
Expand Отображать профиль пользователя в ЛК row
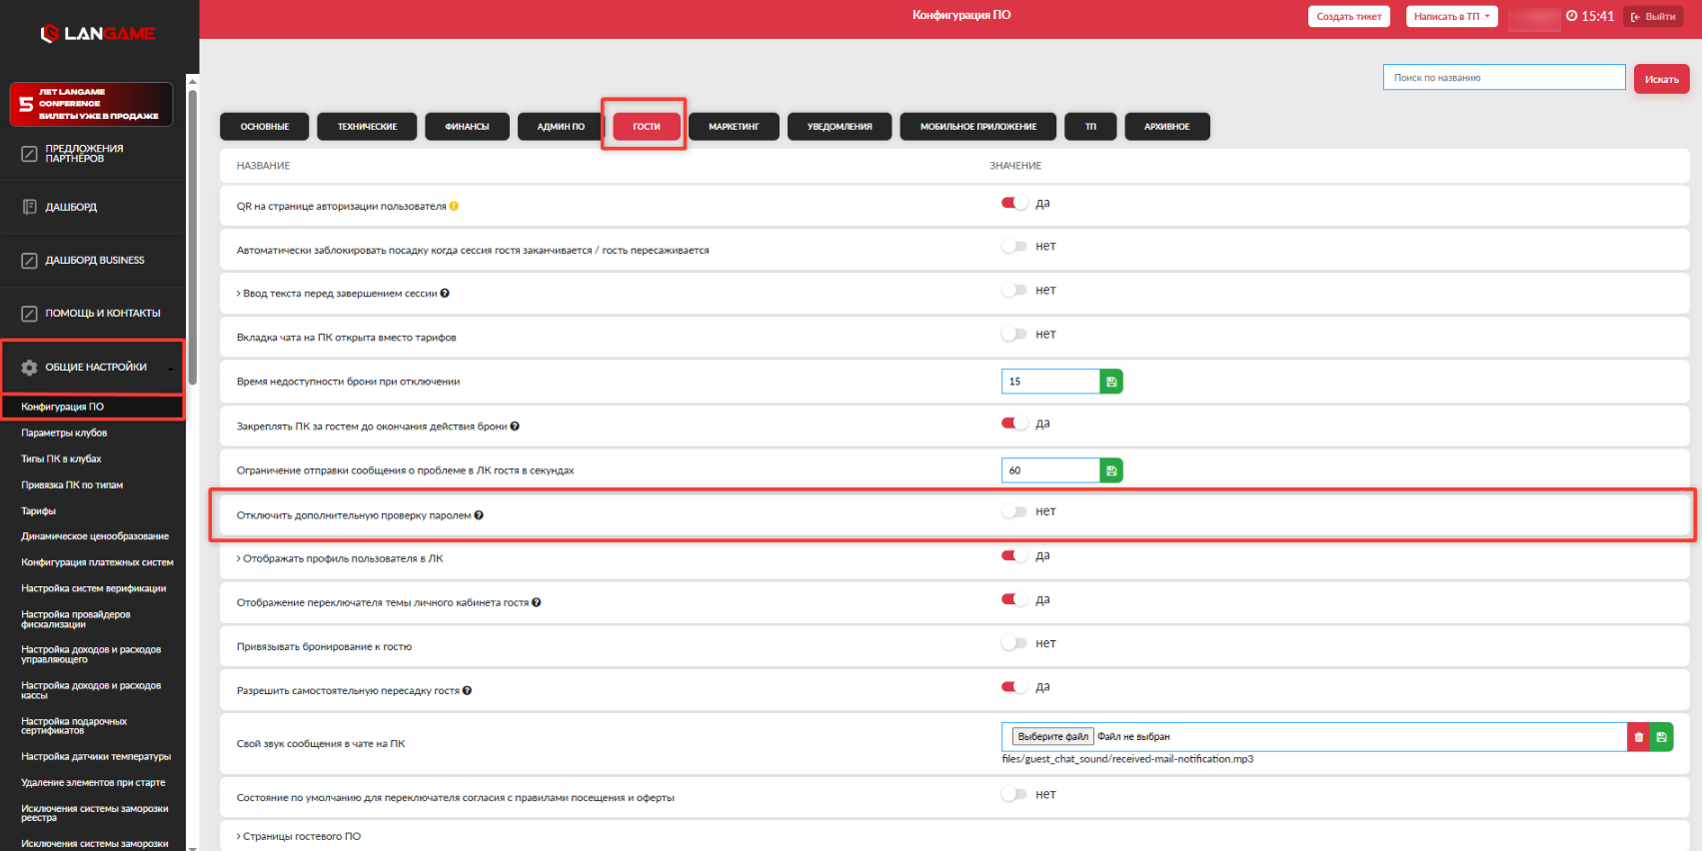(239, 558)
